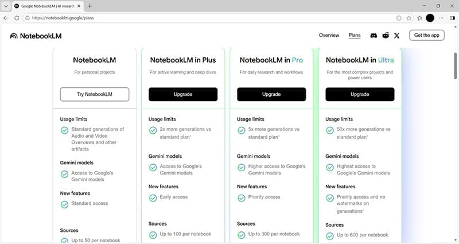Toggle the browser sidebar icon
The height and width of the screenshot is (244, 459).
(x=452, y=18)
